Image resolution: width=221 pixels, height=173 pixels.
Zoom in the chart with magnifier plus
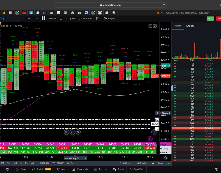[x=78, y=132]
